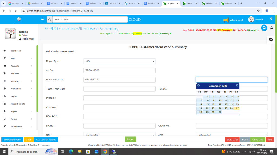The width and height of the screenshot is (277, 155).
Task: Open Support Tickets in sidebar
Action: pos(18,104)
